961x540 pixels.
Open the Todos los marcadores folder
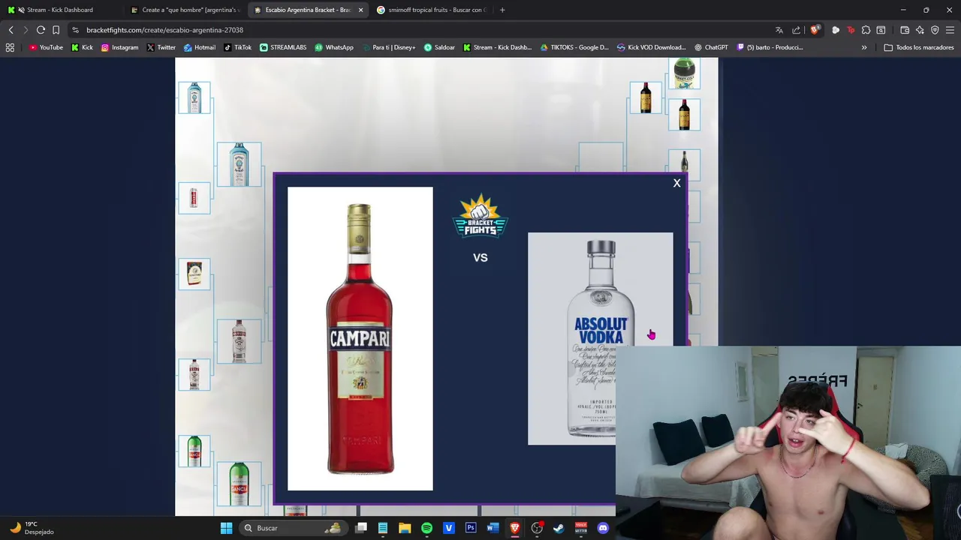[x=919, y=47]
